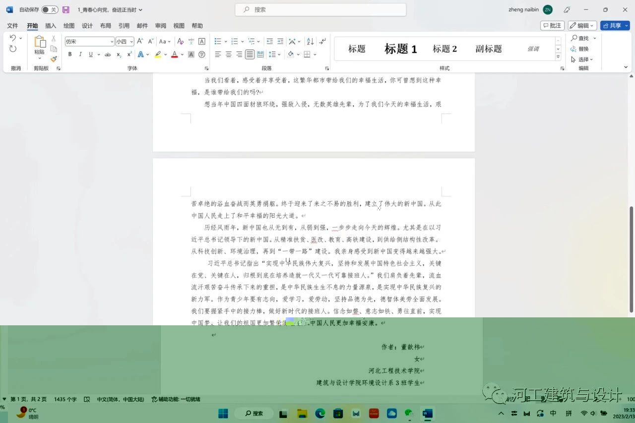Screen dimensions: 635x423
Task: Show or hide paragraph marks icon
Action: tap(322, 42)
